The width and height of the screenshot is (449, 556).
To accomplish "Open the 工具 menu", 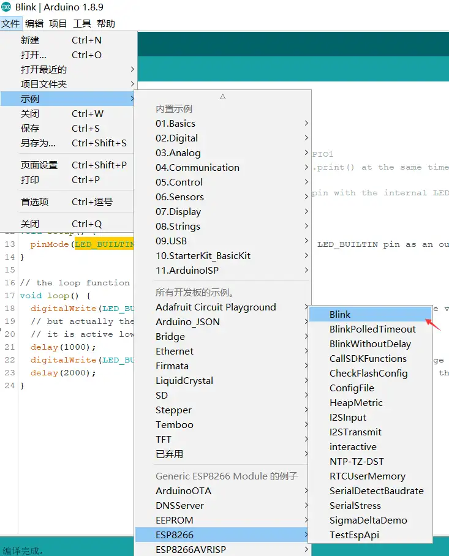I will (x=82, y=24).
